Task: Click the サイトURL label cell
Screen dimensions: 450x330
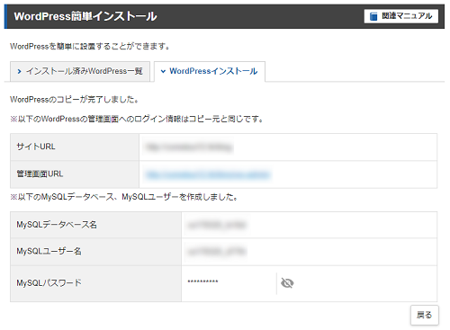Action: click(x=75, y=147)
